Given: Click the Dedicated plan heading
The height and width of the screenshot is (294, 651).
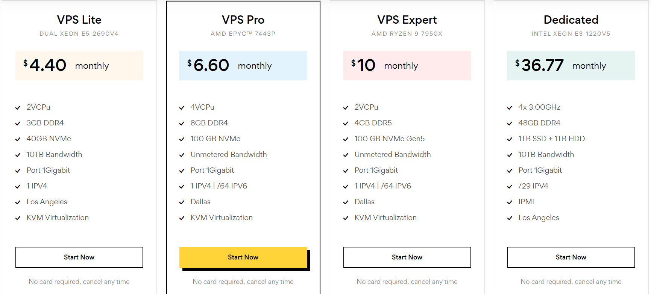Looking at the screenshot, I should tap(571, 20).
